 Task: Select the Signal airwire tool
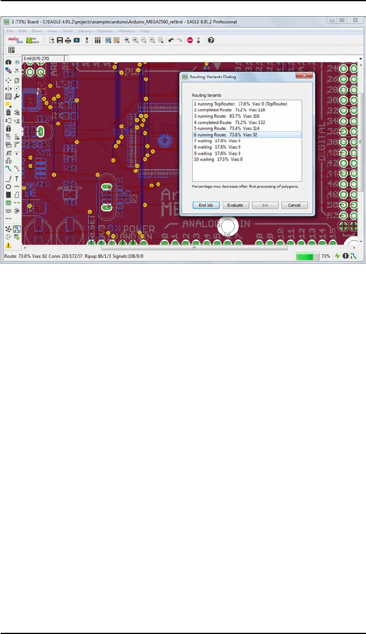tap(17, 202)
